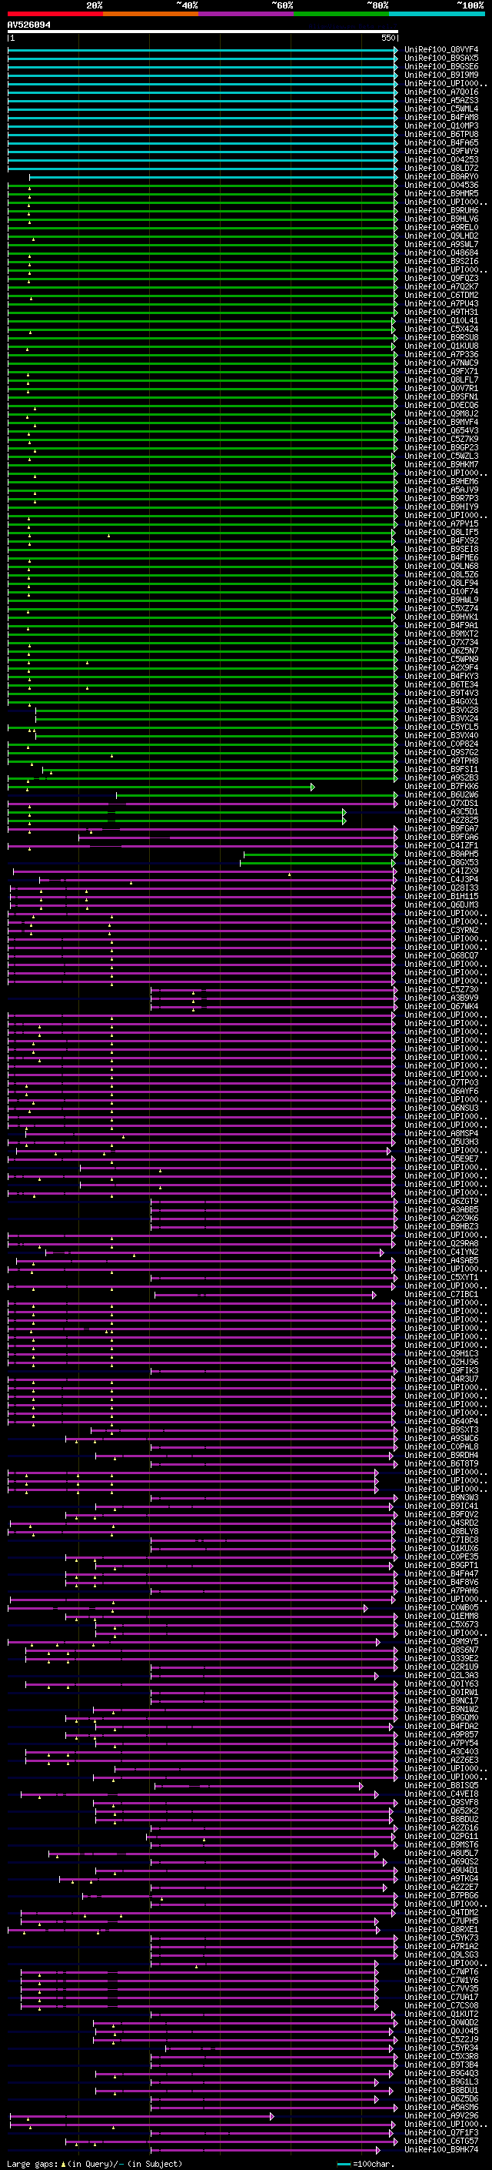This screenshot has width=492, height=2170.
Task: Click hit label UniRef100_Q7X734
Action: 441,643
